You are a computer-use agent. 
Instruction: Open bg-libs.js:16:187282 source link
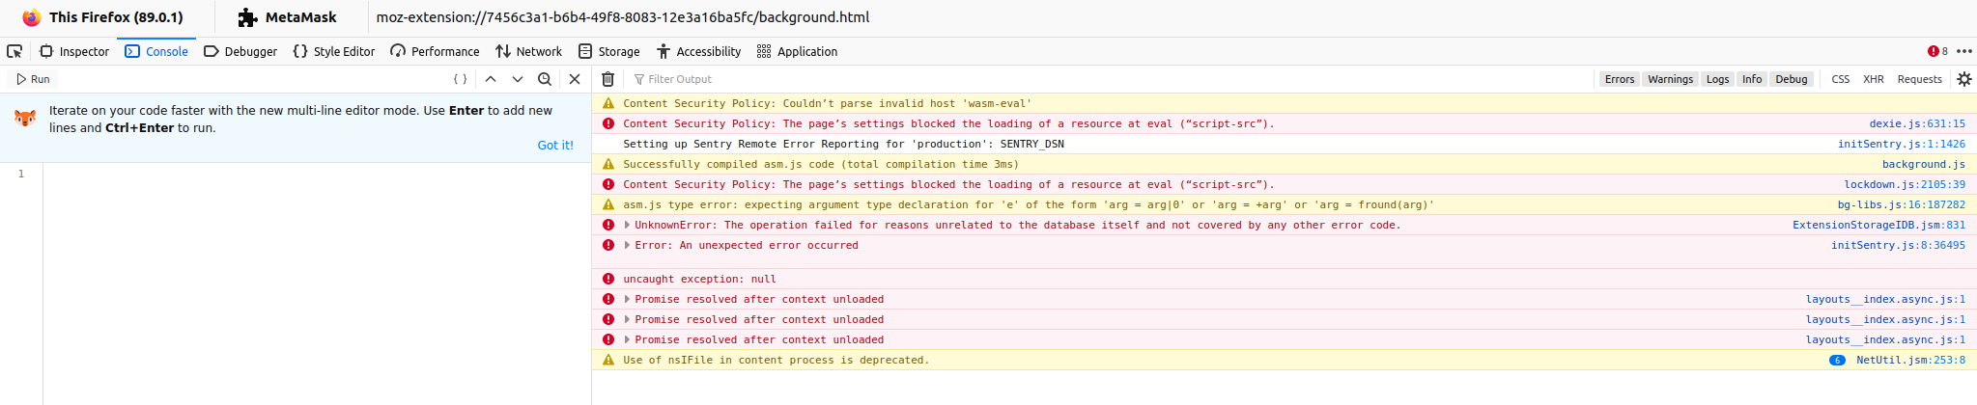pos(1901,204)
